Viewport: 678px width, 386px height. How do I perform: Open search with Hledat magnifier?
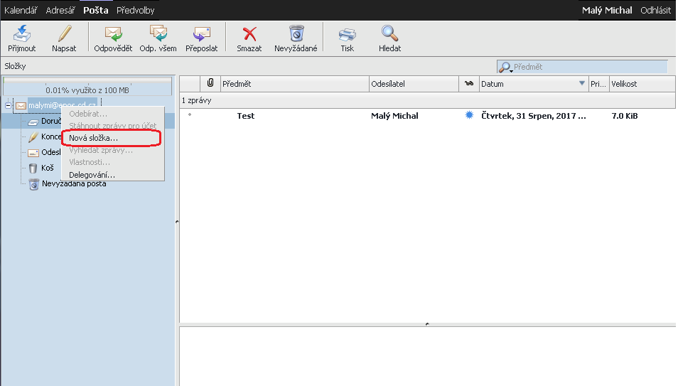[x=389, y=33]
